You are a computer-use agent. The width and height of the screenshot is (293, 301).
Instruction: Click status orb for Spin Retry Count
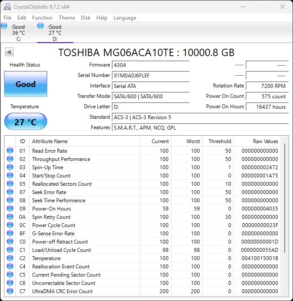click(x=10, y=217)
